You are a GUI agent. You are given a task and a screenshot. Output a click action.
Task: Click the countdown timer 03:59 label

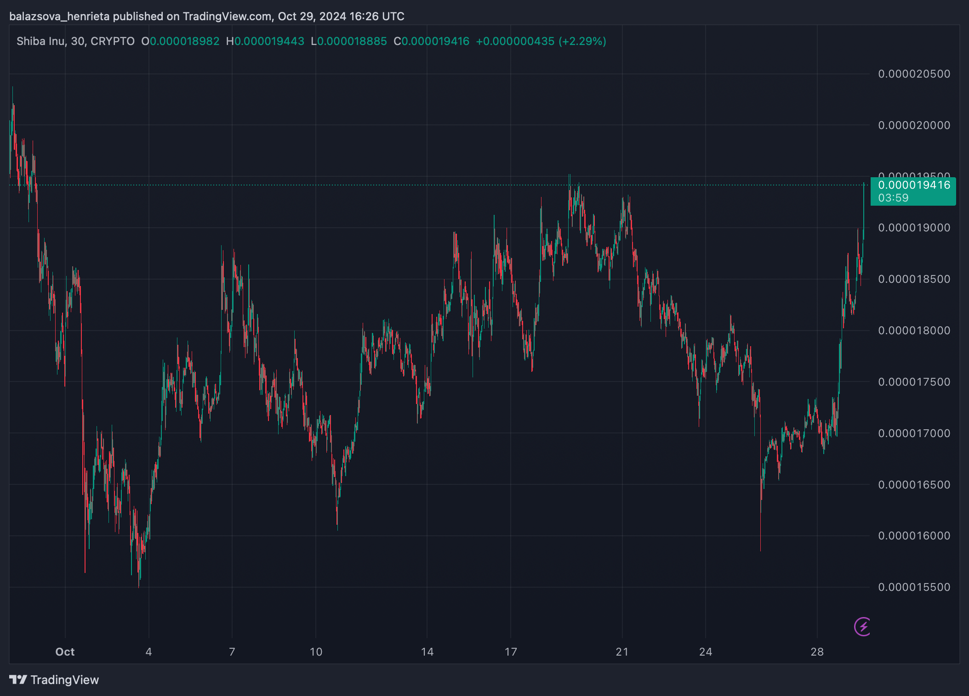tap(893, 198)
